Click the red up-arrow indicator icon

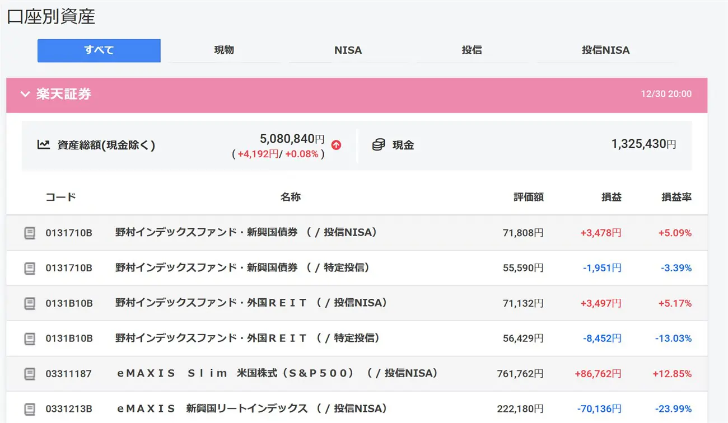point(336,145)
